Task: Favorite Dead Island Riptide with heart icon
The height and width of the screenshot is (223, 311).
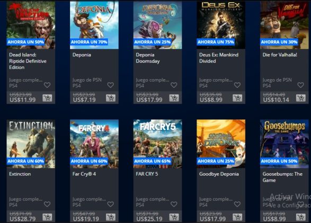Action: coord(47,85)
